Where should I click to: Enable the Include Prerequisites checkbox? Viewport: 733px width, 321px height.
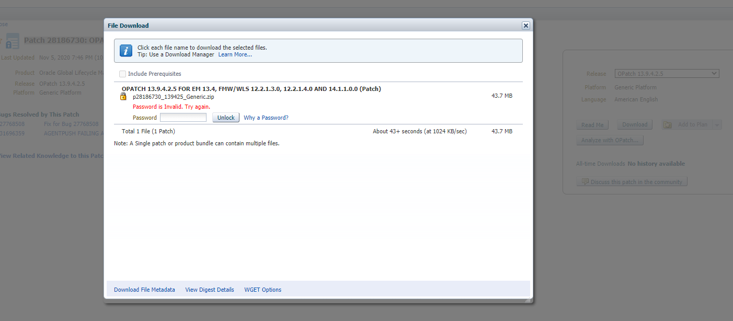pos(123,74)
